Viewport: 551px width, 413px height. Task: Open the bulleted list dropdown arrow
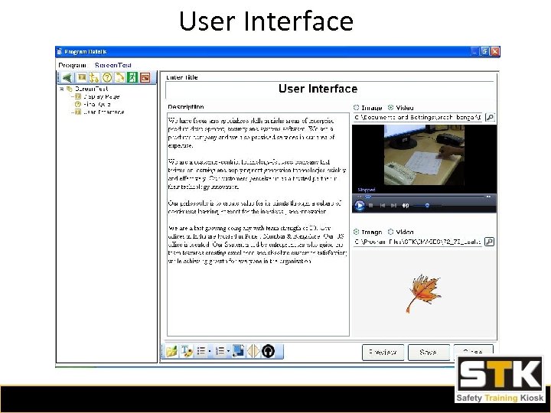(x=210, y=351)
